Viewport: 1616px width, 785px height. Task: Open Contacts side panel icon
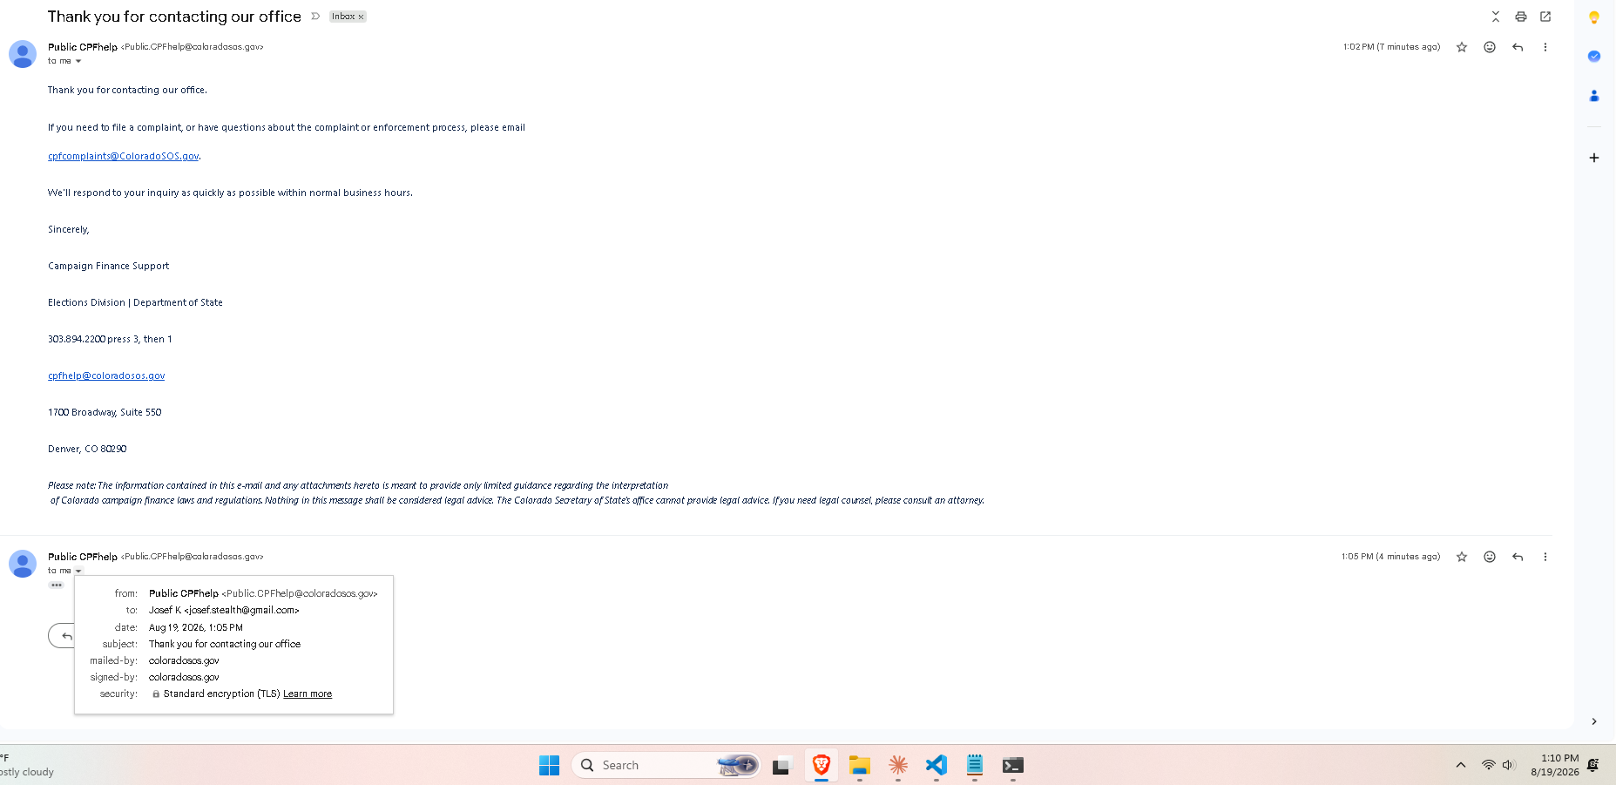[1594, 96]
